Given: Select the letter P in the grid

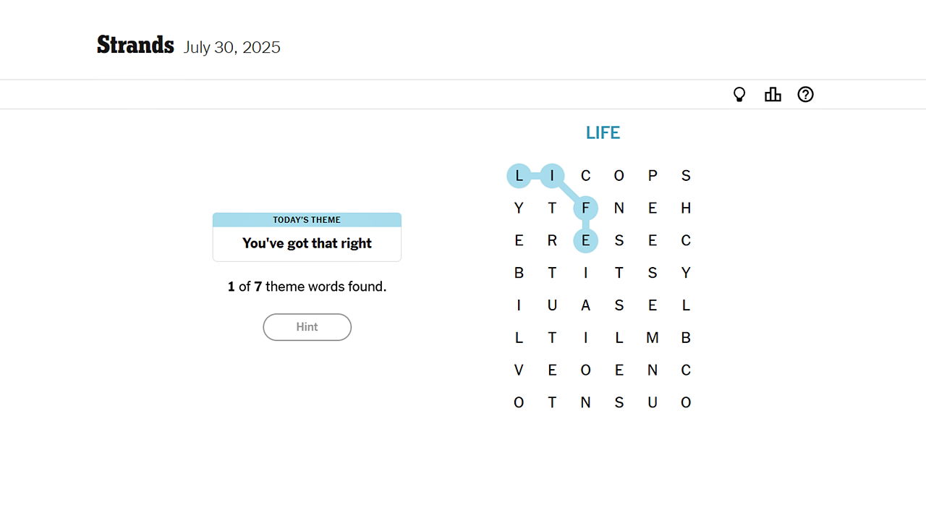Looking at the screenshot, I should pyautogui.click(x=653, y=176).
